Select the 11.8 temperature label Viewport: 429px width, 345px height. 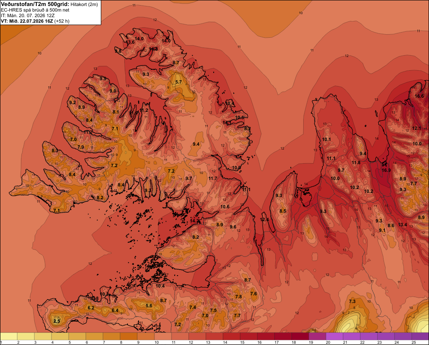click(x=356, y=163)
